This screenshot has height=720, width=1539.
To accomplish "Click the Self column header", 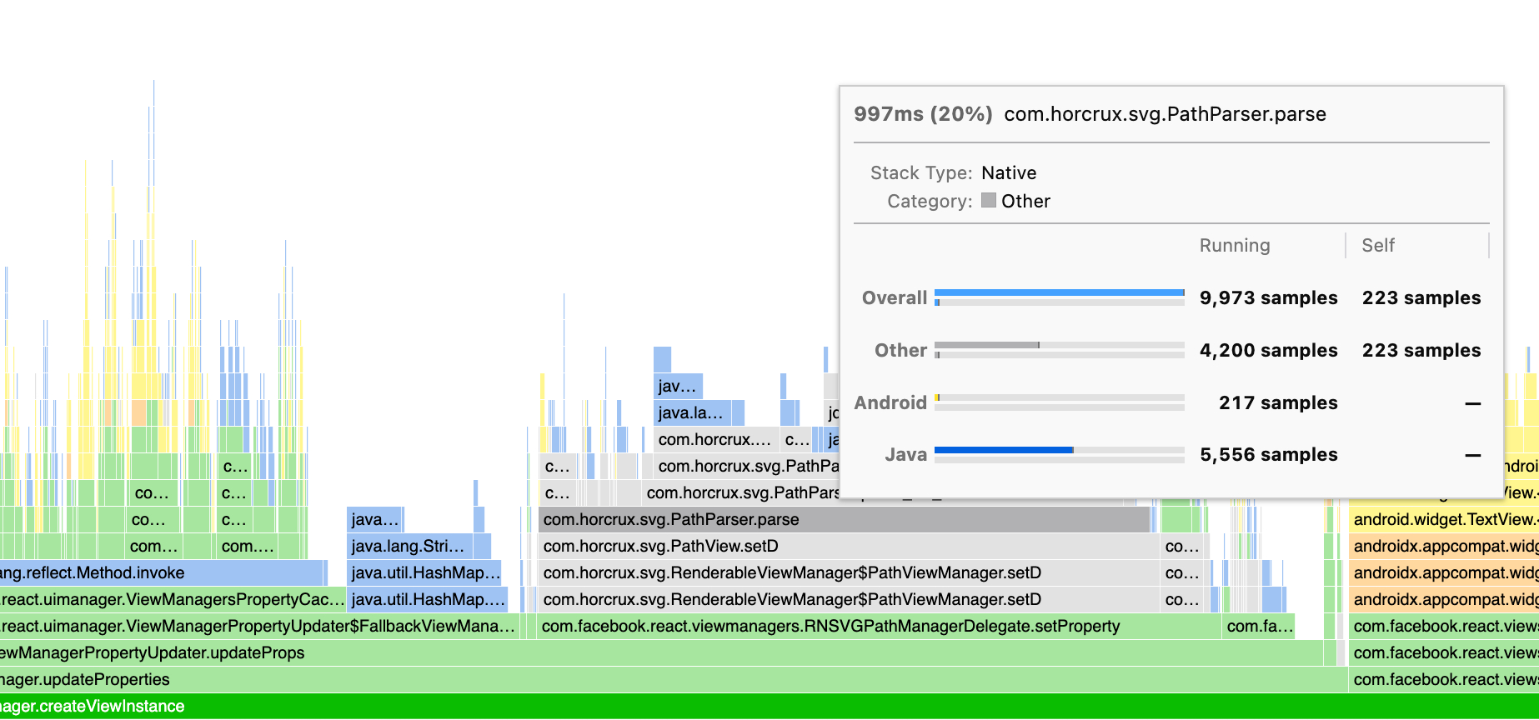I will [1378, 246].
